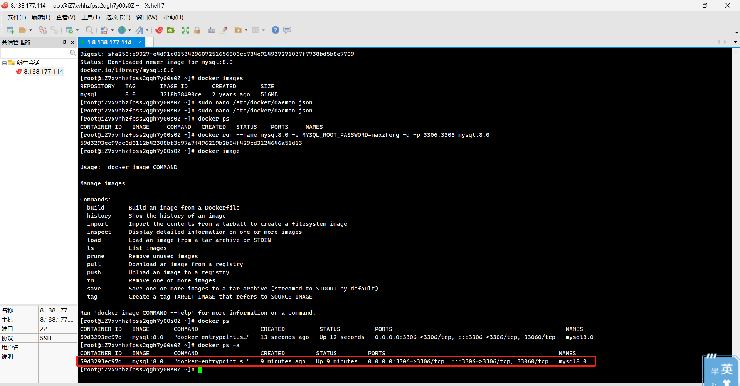Click the Xshell app icon in title bar
This screenshot has height=386, width=740.
[x=5, y=5]
